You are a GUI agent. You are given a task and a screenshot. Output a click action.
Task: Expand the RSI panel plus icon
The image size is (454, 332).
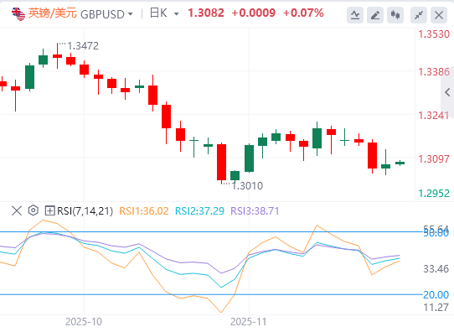[49, 210]
